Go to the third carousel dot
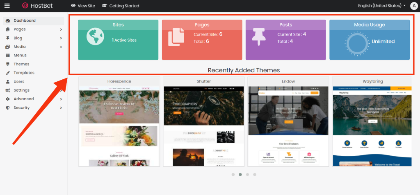The height and width of the screenshot is (195, 420). coord(247,175)
